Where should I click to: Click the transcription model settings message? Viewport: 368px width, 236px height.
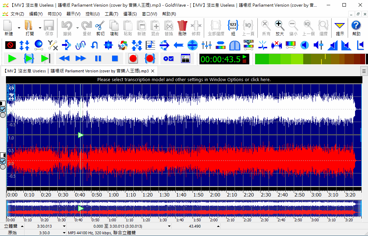(184, 79)
